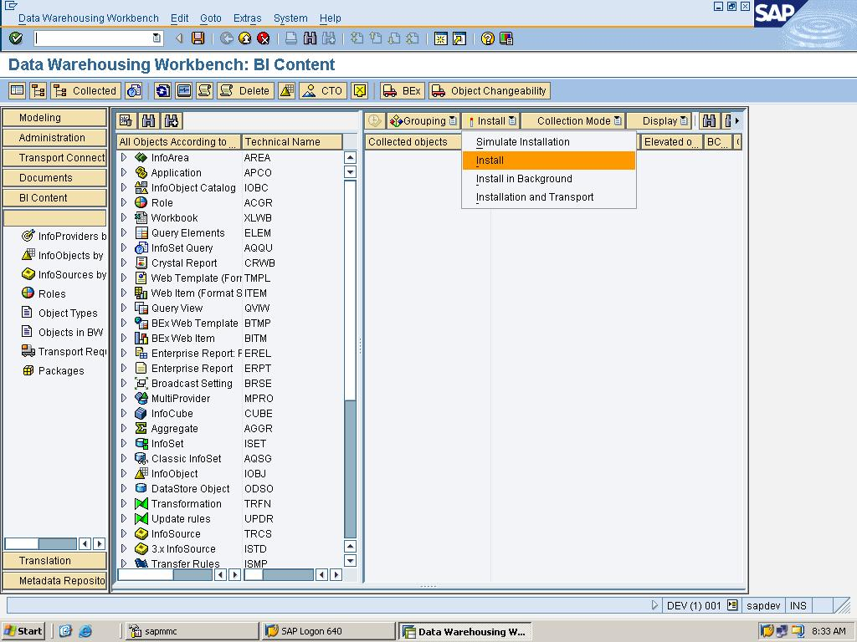Screen dimensions: 857x642
Task: Expand the DataStore Object node
Action: [x=124, y=488]
